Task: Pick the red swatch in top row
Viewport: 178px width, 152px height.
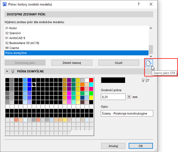Action: 91,80
